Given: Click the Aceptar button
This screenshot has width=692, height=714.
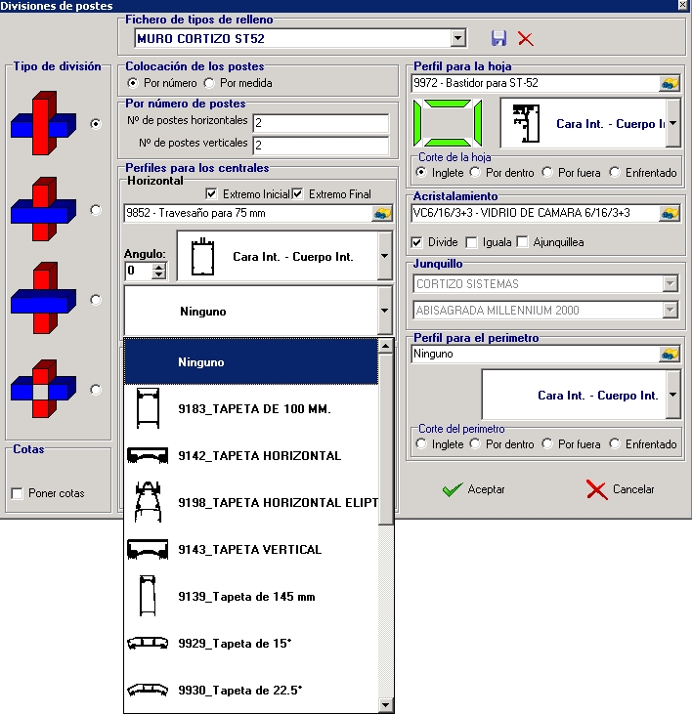Looking at the screenshot, I should 474,489.
